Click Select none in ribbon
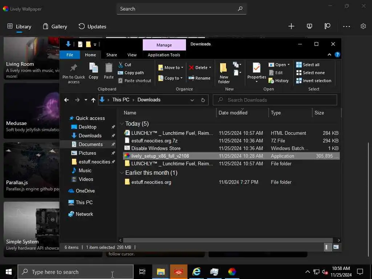This screenshot has height=279, width=372. [x=311, y=73]
